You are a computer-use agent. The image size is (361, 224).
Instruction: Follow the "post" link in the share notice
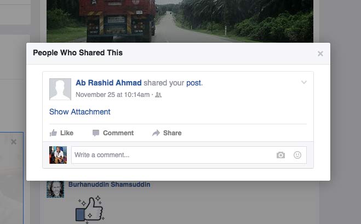[x=193, y=83]
